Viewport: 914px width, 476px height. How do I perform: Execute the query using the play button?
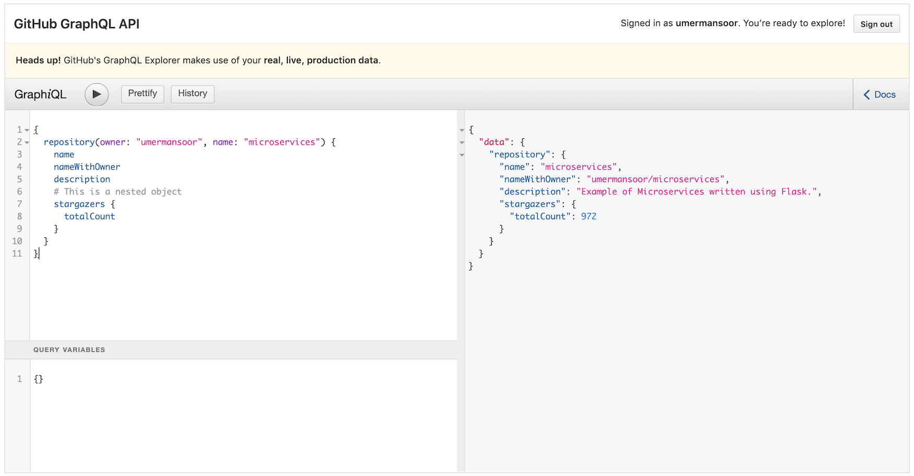tap(96, 94)
